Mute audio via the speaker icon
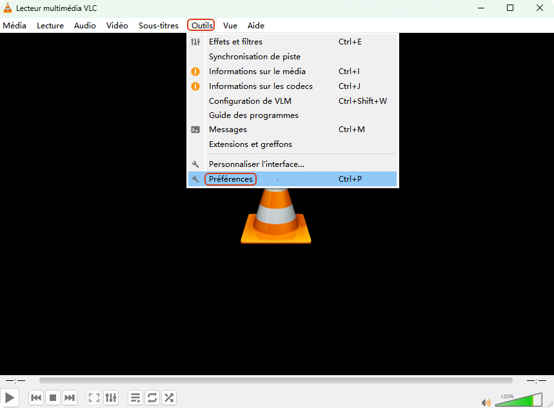 (x=486, y=402)
